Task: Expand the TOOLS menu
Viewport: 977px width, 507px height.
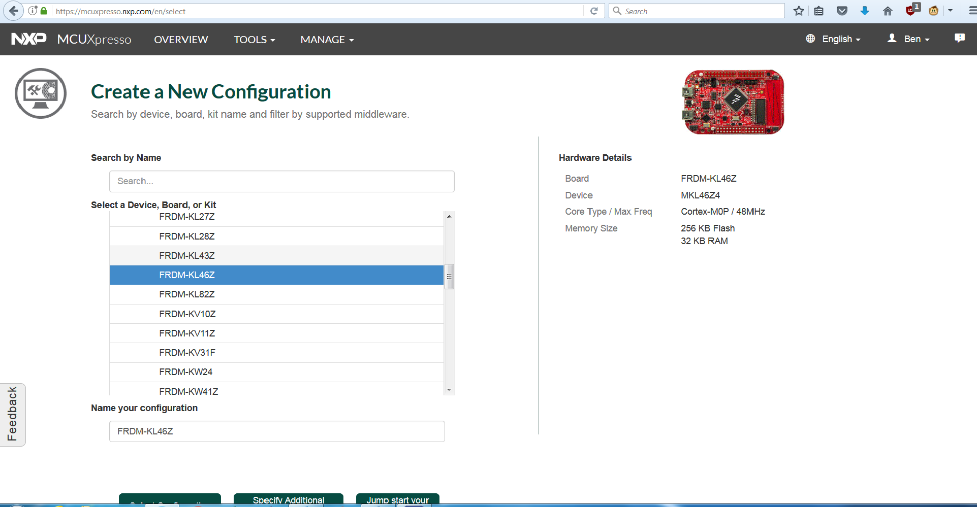Action: pos(254,40)
